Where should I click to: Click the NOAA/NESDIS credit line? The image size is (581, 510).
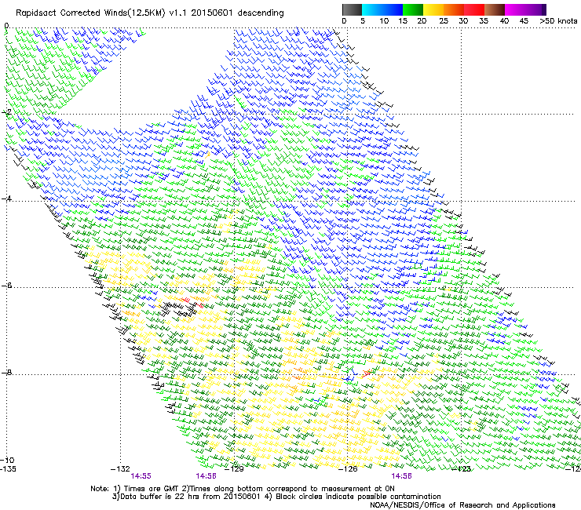pos(462,505)
